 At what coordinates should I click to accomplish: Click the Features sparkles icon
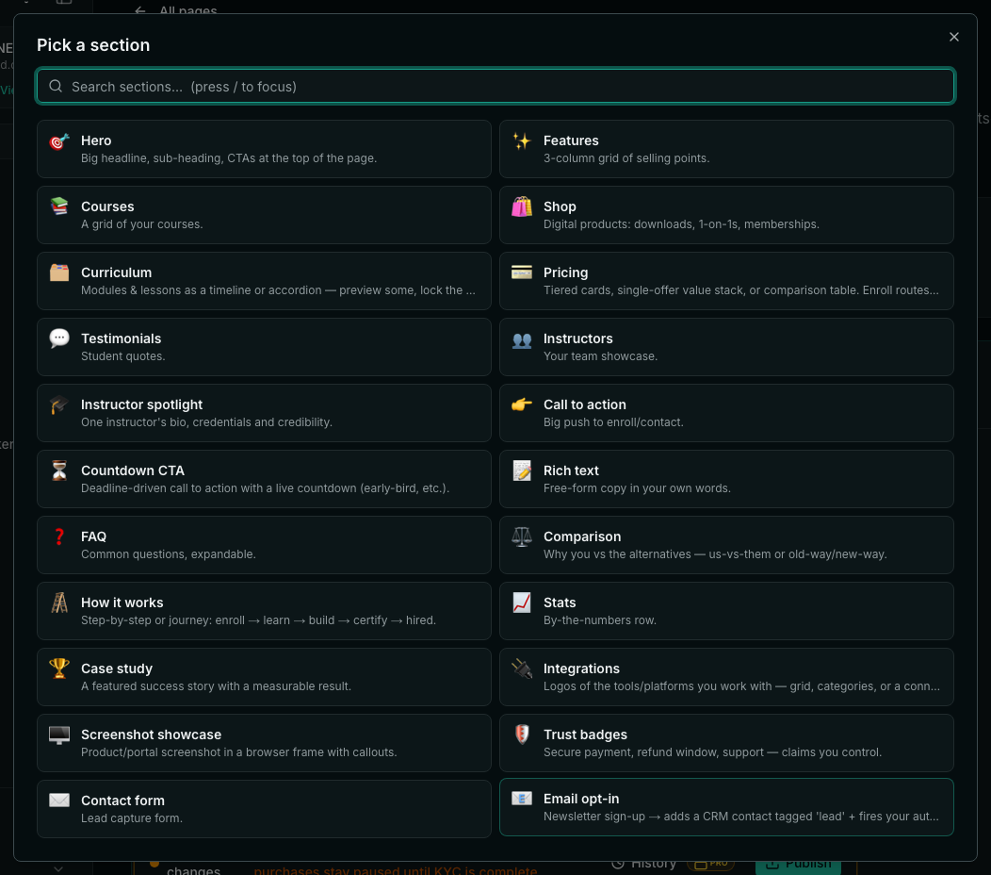522,141
